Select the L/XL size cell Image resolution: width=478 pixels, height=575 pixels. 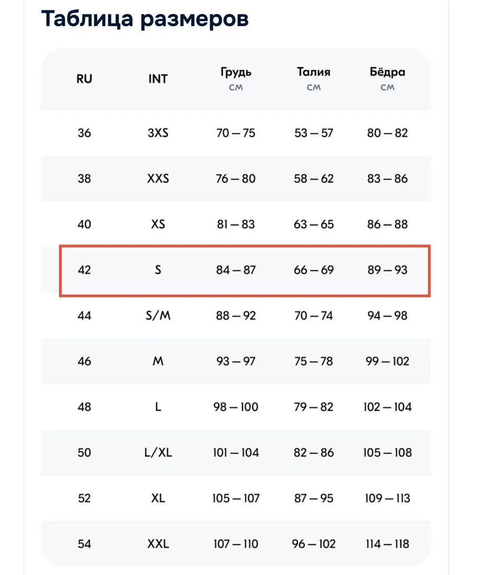point(158,452)
